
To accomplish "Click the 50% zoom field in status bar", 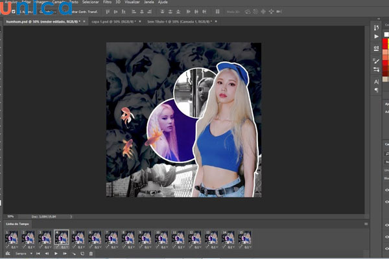I will point(10,217).
